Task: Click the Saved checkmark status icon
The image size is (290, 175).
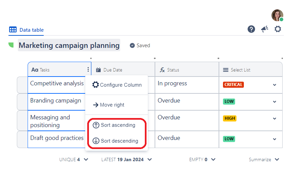Action: 132,46
